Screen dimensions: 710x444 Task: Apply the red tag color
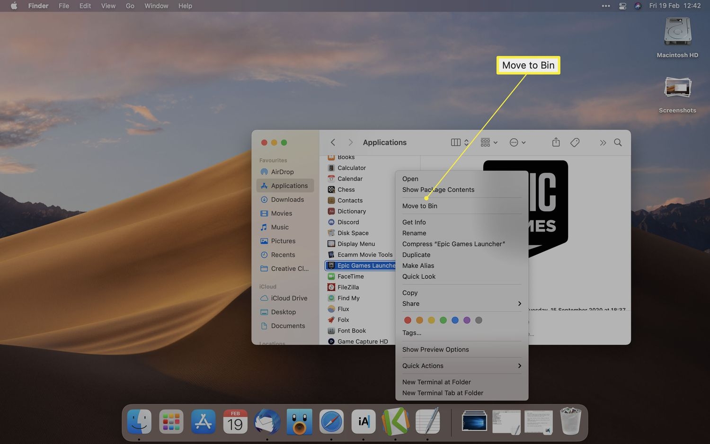pos(408,320)
